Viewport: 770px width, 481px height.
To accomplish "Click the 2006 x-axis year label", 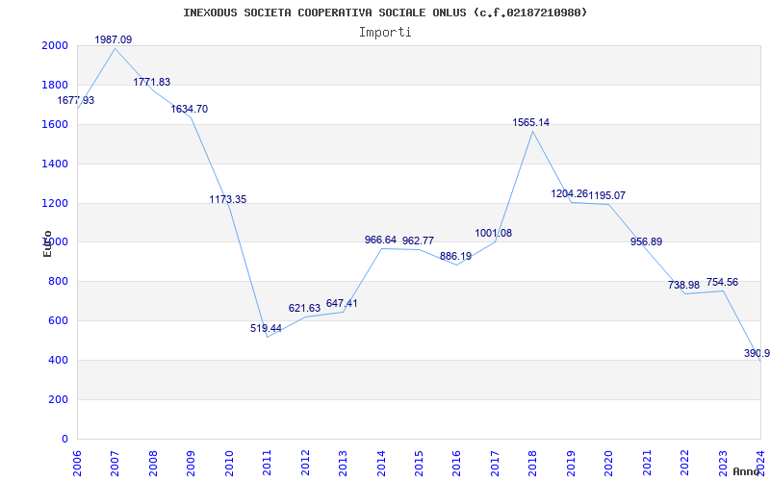I will pyautogui.click(x=78, y=463).
